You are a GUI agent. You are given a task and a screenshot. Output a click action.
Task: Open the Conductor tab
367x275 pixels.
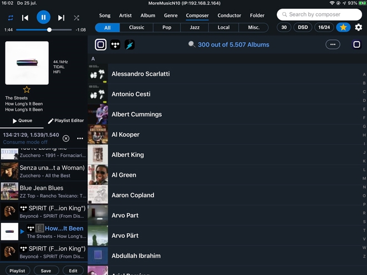(229, 16)
